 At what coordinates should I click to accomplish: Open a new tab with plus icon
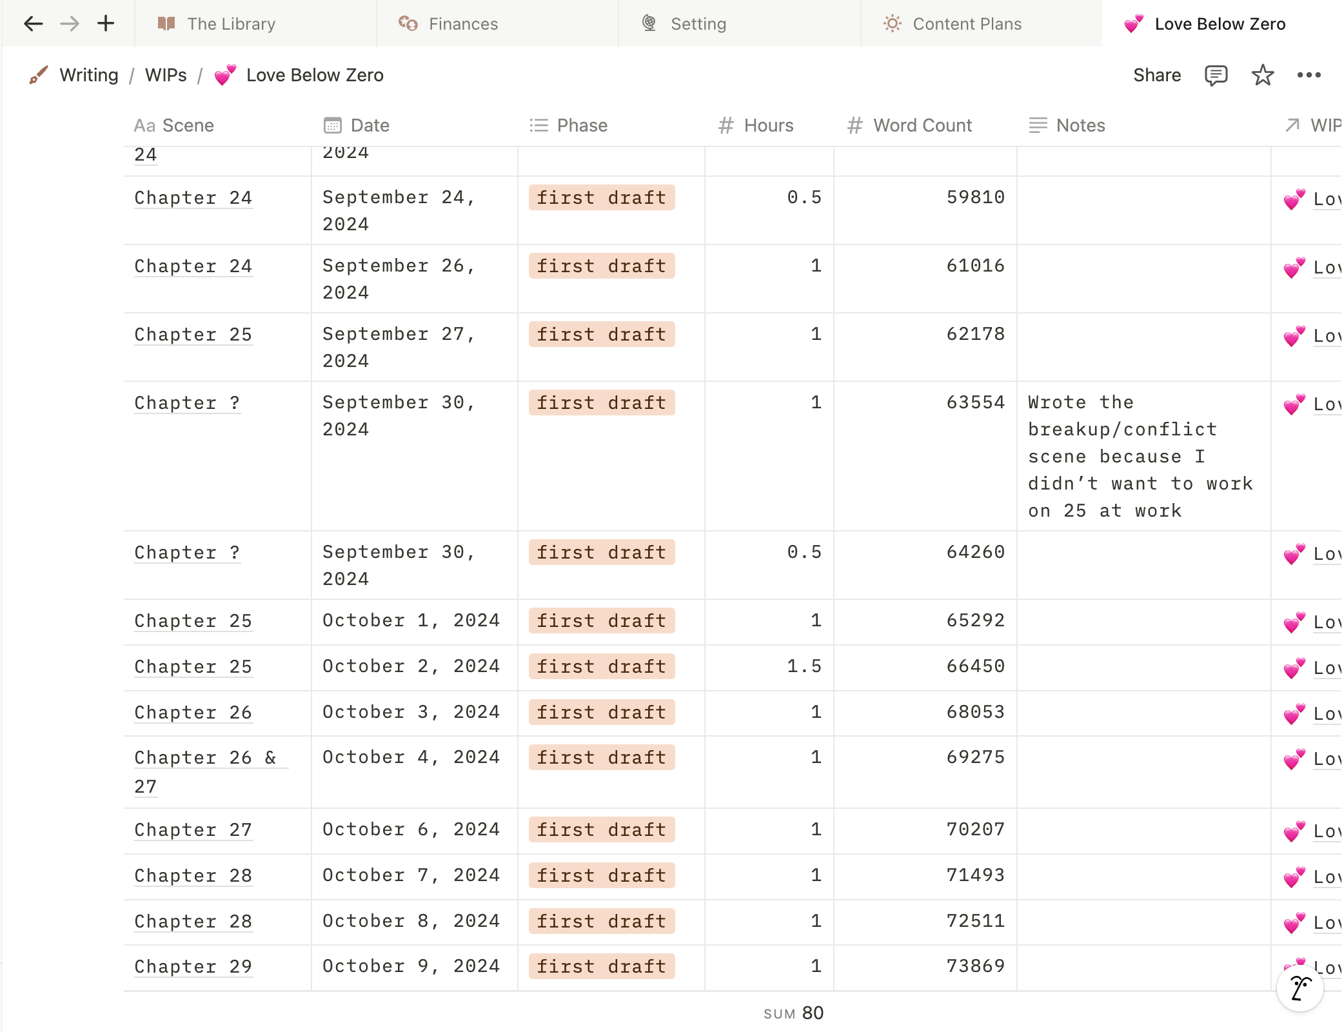tap(106, 24)
